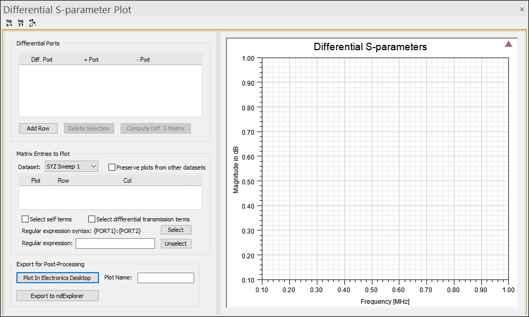Click the Col column header to sort
Image resolution: width=529 pixels, height=317 pixels.
[127, 180]
